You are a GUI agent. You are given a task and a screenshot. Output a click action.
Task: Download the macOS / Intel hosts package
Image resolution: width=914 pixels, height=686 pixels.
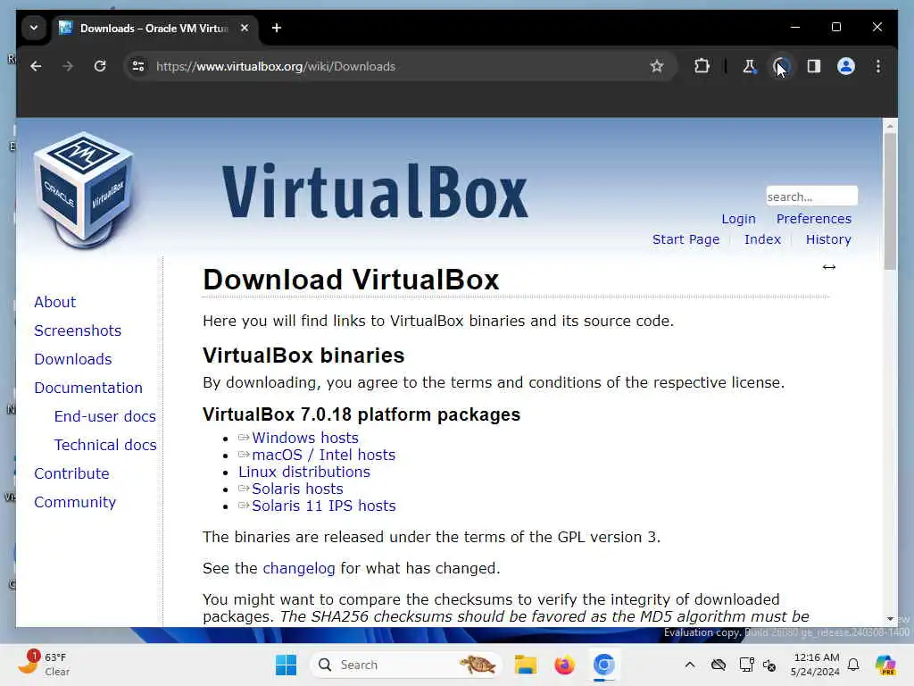[323, 455]
